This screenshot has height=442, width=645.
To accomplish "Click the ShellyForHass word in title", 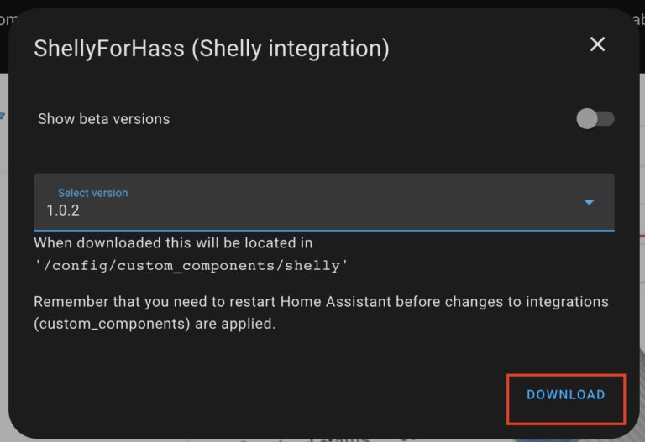I will [x=108, y=49].
